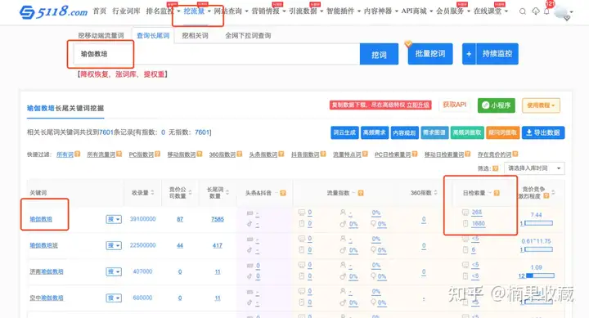Expand the 排名监控 nav menu
This screenshot has height=318, width=589.
tap(163, 11)
